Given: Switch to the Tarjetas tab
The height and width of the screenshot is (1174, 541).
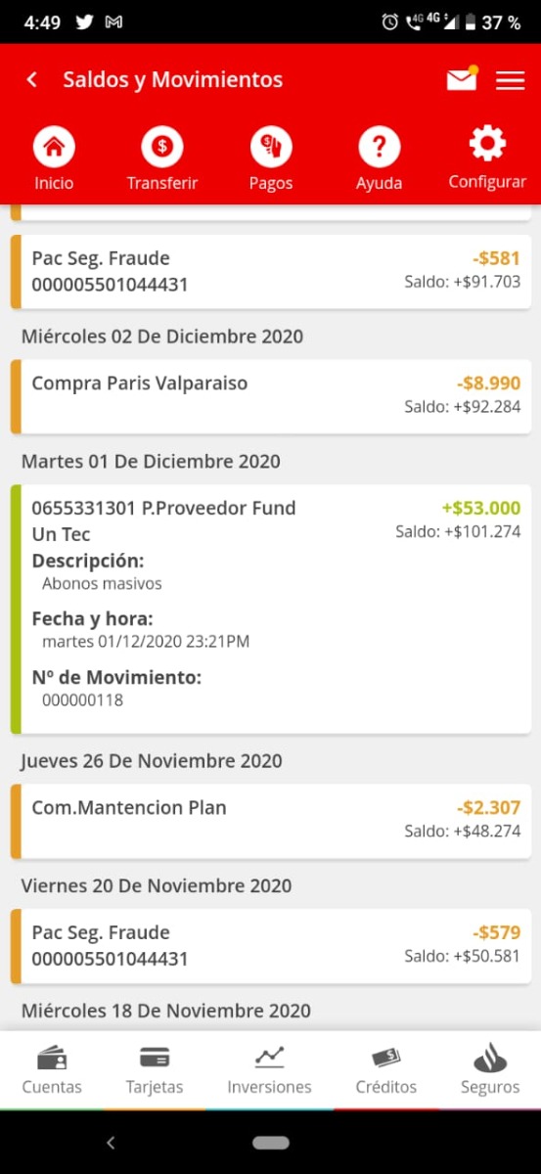Looking at the screenshot, I should pyautogui.click(x=155, y=1069).
